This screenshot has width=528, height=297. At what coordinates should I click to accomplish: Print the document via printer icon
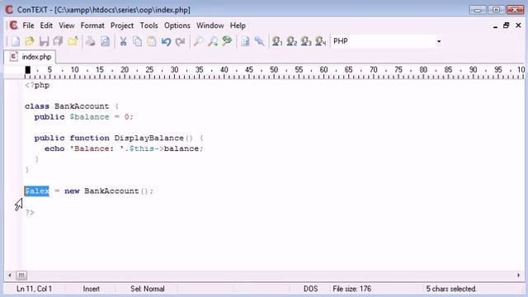90,41
